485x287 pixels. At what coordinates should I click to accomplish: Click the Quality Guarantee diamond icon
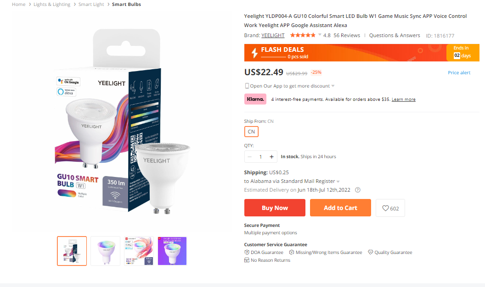[370, 252]
